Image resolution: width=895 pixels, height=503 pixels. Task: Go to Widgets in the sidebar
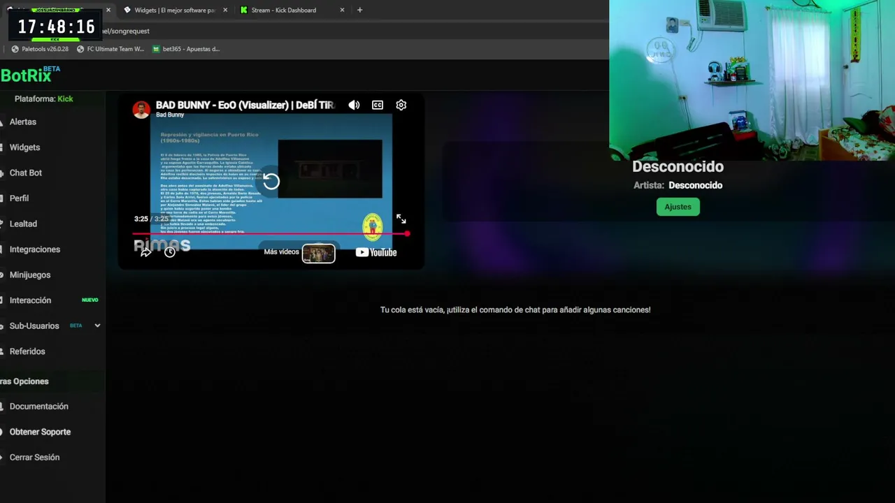(x=24, y=147)
